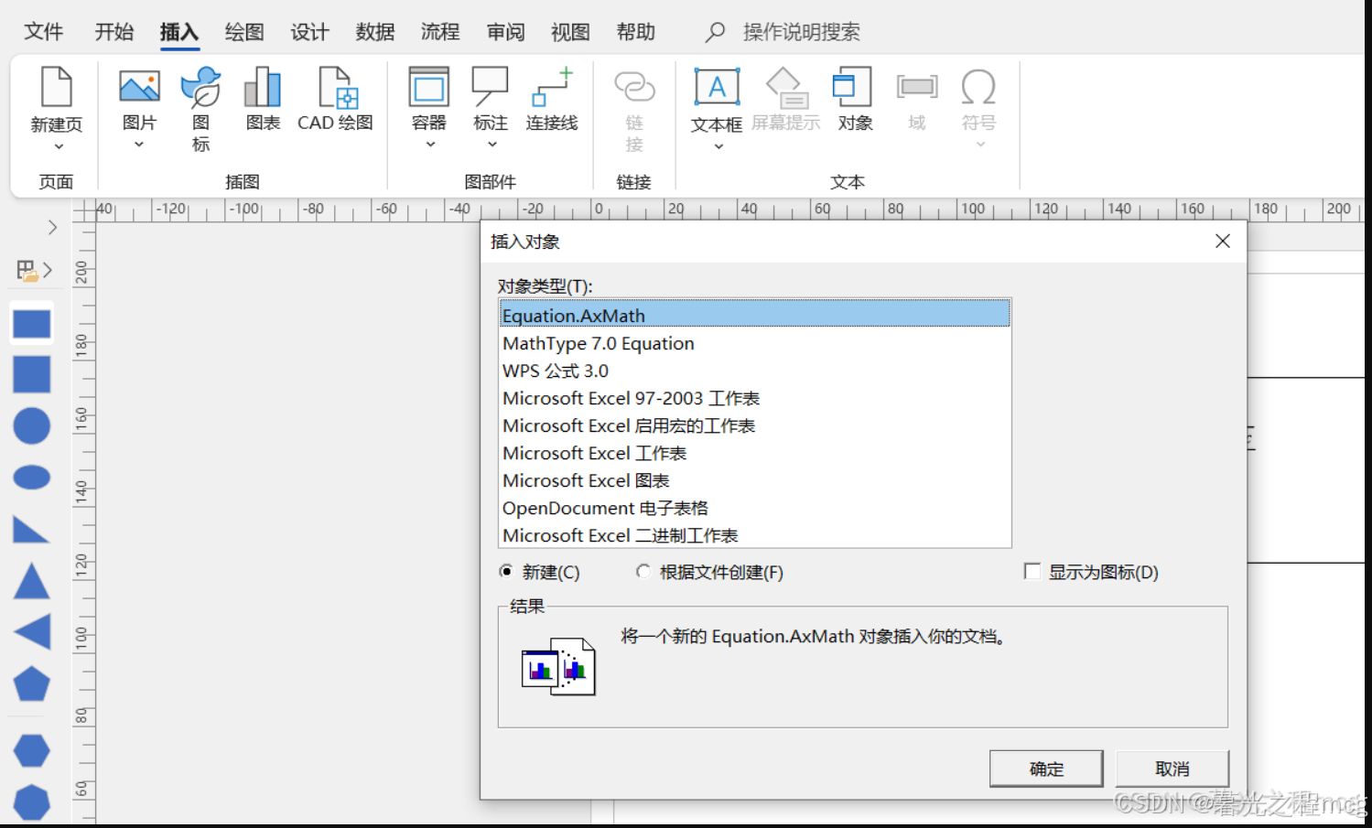Select the blue right triangle shape
The height and width of the screenshot is (828, 1372).
(30, 530)
